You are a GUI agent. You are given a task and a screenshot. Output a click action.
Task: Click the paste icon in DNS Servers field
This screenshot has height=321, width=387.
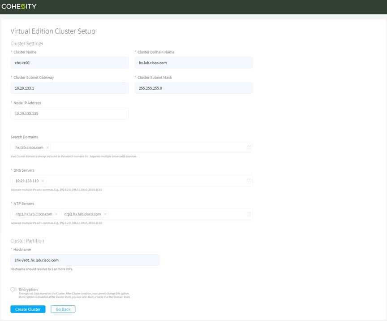pos(249,181)
